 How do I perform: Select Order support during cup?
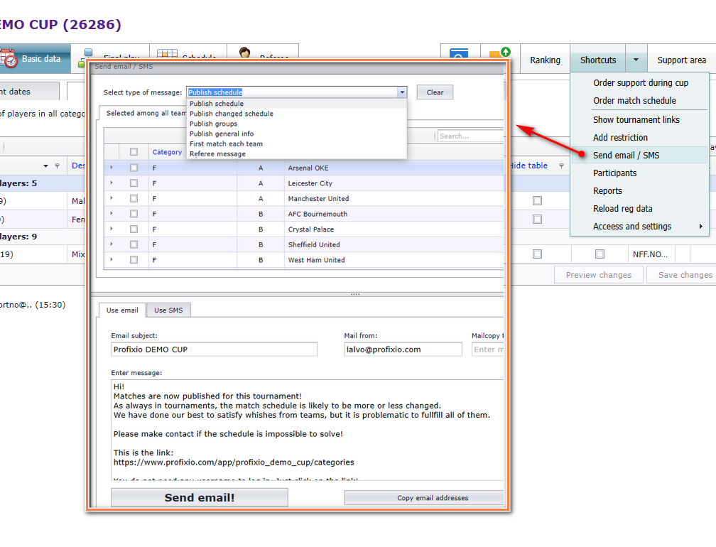tap(639, 82)
